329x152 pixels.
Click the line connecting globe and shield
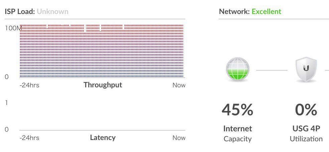click(272, 70)
